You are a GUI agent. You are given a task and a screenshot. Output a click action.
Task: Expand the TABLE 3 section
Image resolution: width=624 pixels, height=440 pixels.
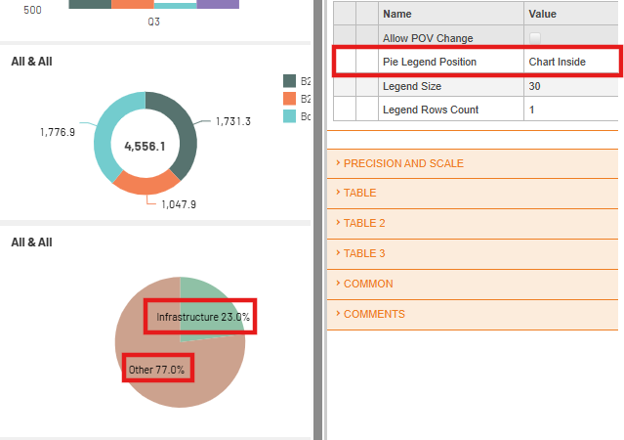click(x=473, y=253)
